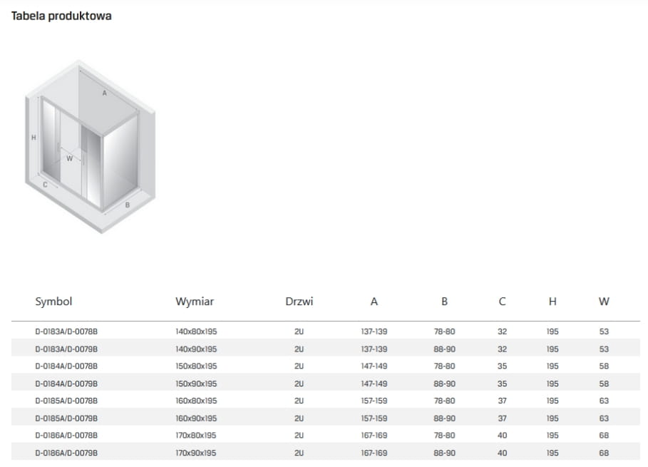Click the C column header in table

click(503, 302)
